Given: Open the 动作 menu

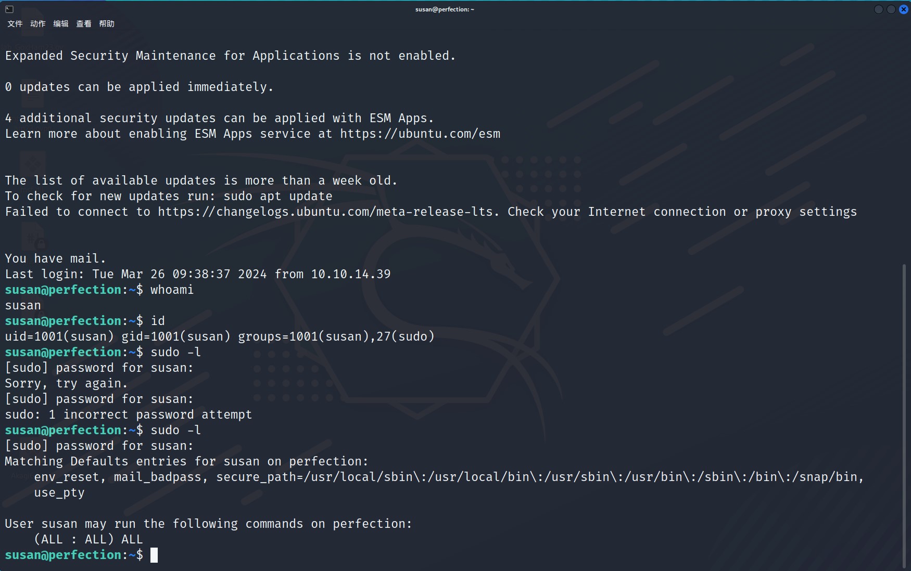Looking at the screenshot, I should click(x=38, y=24).
